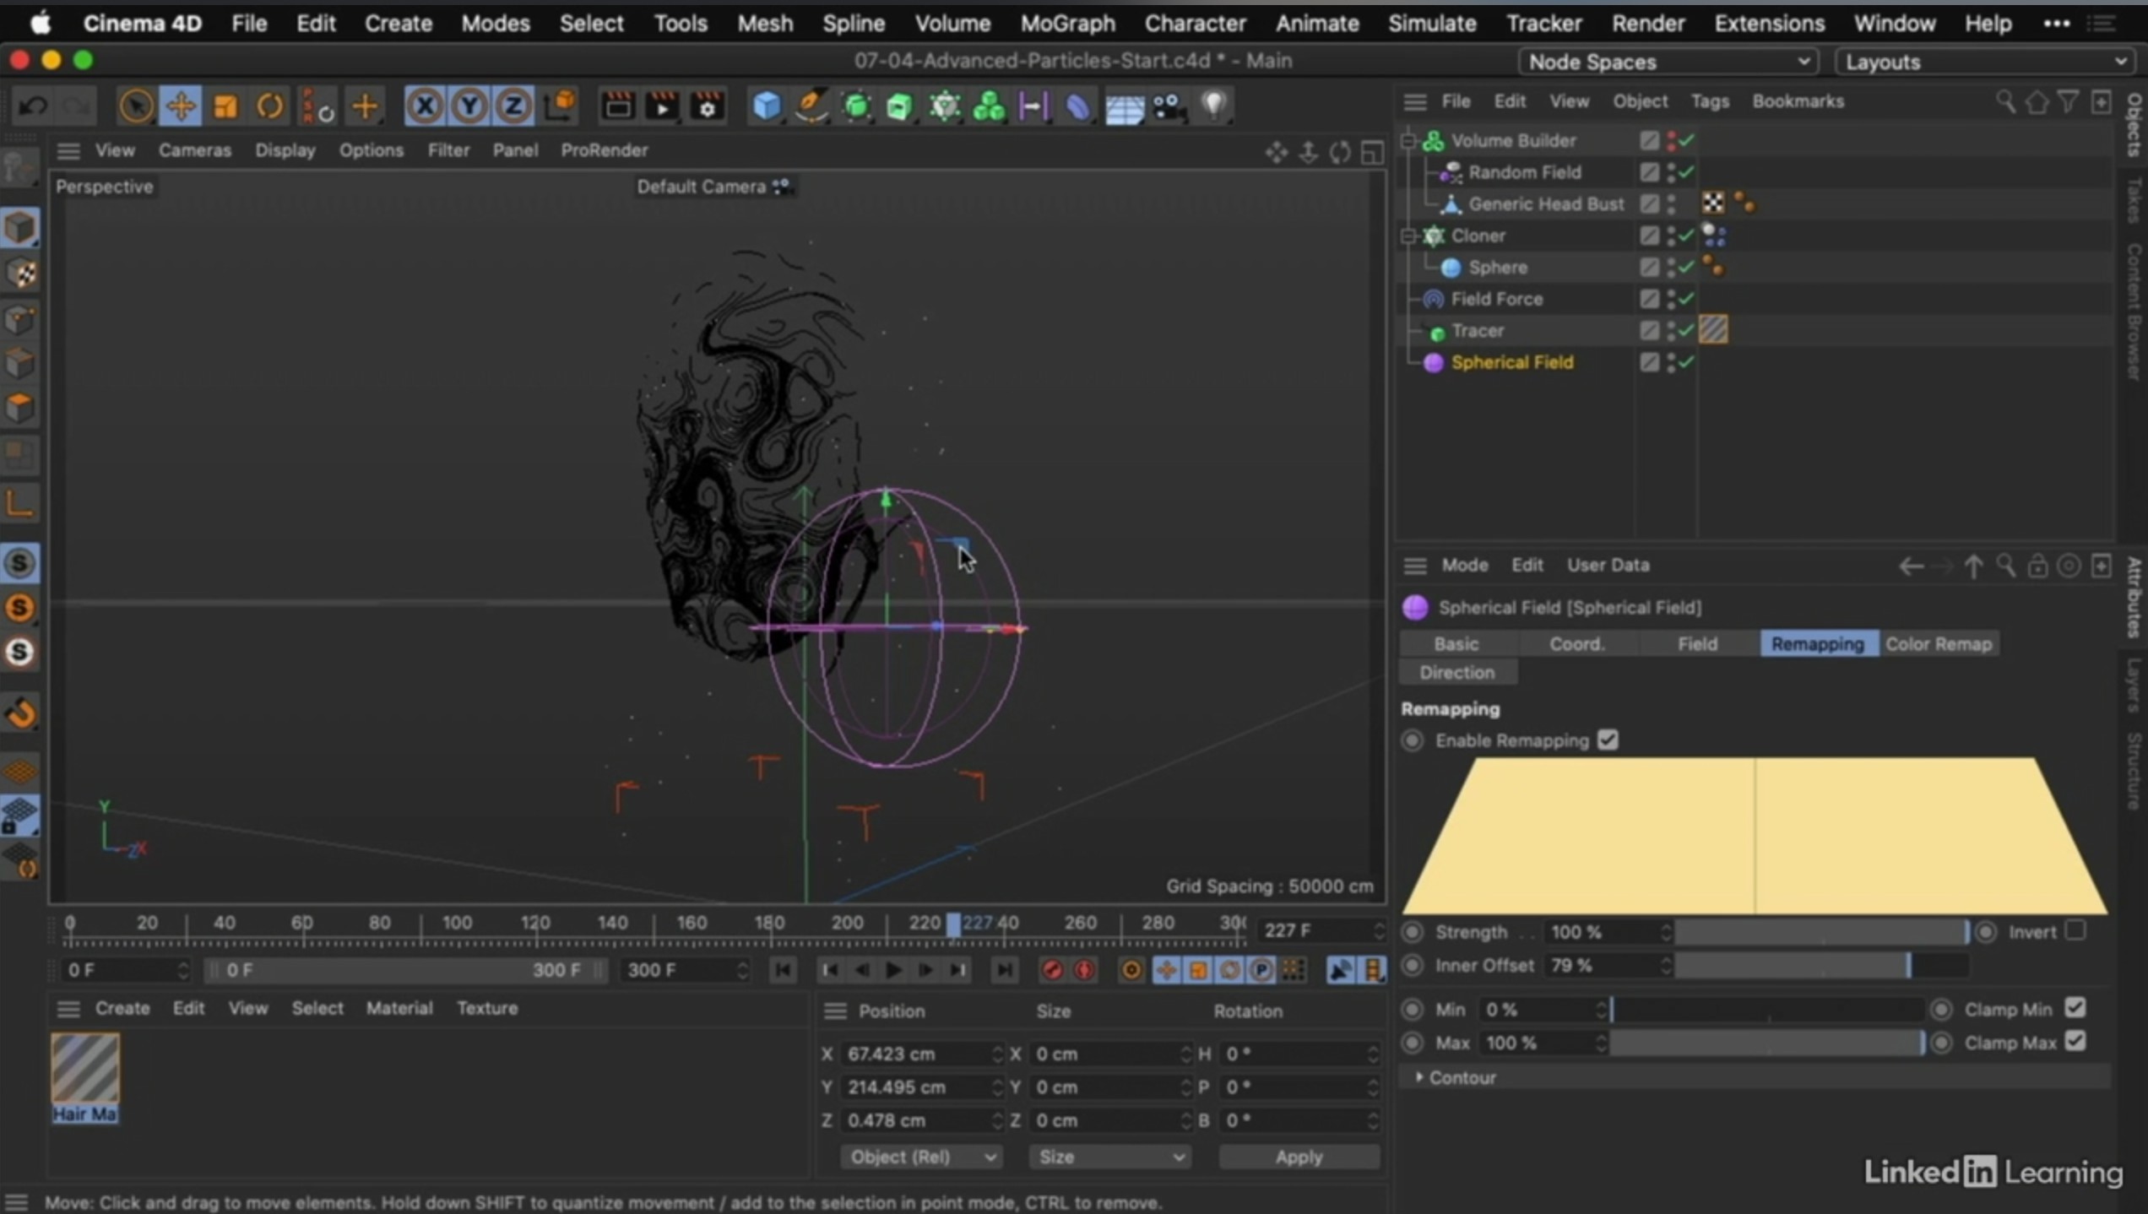Click the Record Active Objects button
The height and width of the screenshot is (1214, 2148).
tap(1052, 970)
